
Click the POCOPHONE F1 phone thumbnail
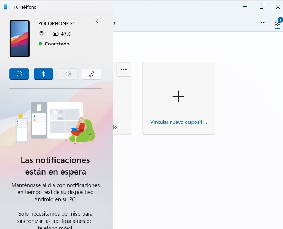(19, 39)
